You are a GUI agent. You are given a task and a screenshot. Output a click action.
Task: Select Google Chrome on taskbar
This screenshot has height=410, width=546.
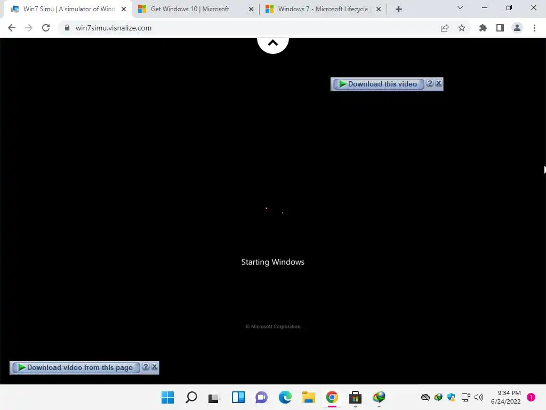coord(332,397)
